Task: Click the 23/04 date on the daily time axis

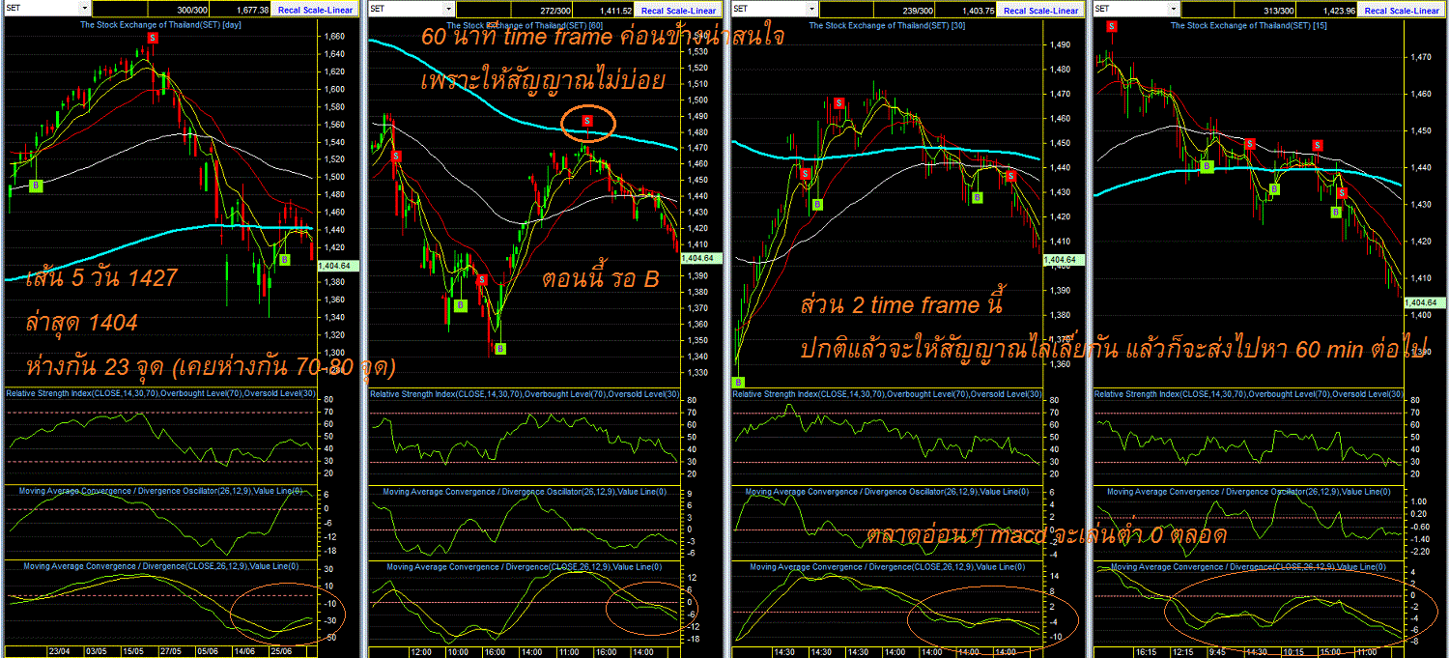Action: pos(58,651)
